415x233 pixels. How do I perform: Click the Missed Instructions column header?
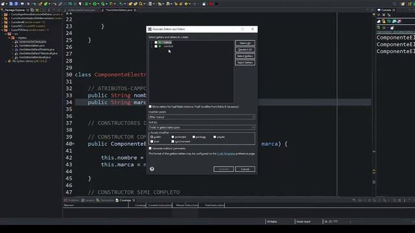point(186,205)
